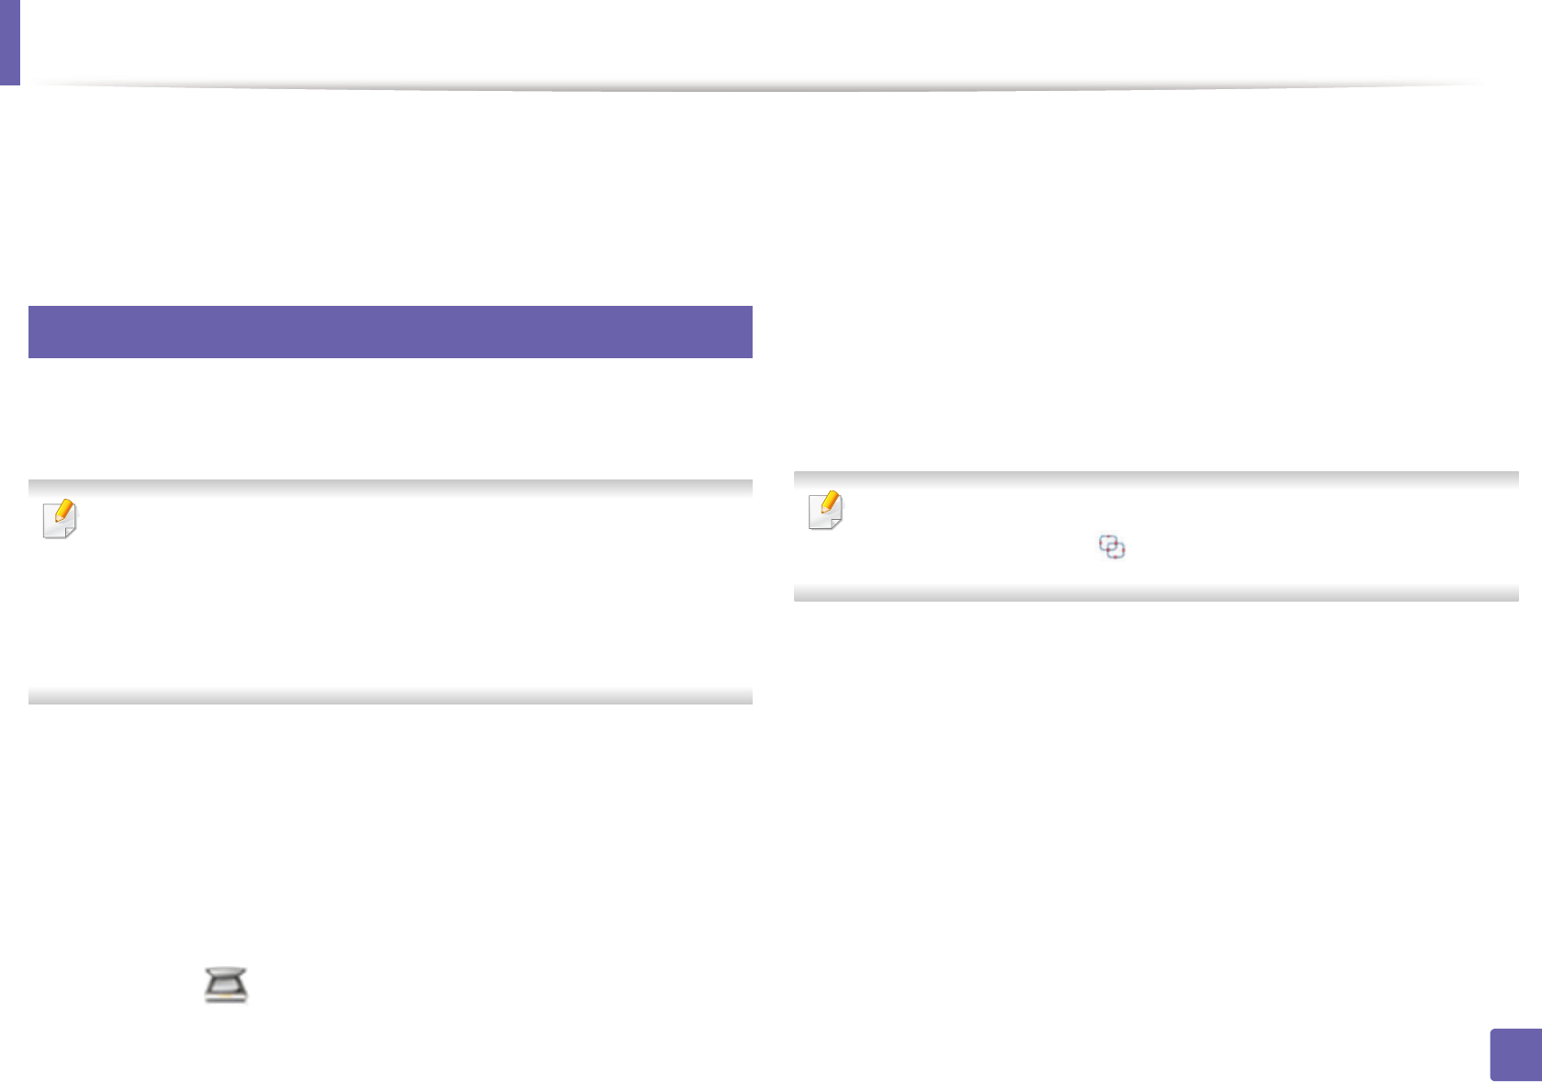Screen dimensions: 1542x1082
Task: Click the horizontal divider line under page header
Action: tap(754, 88)
